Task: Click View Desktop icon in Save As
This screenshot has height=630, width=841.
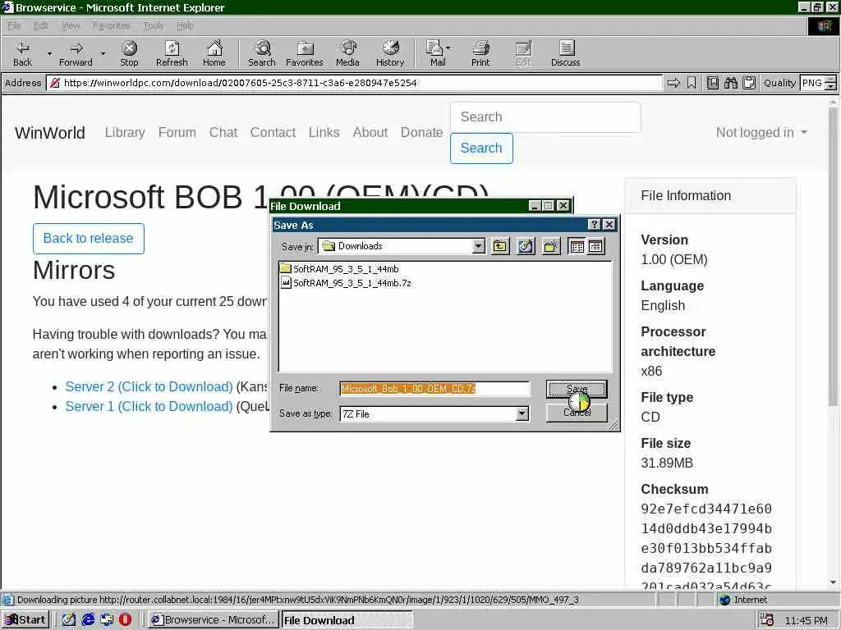Action: click(x=526, y=246)
